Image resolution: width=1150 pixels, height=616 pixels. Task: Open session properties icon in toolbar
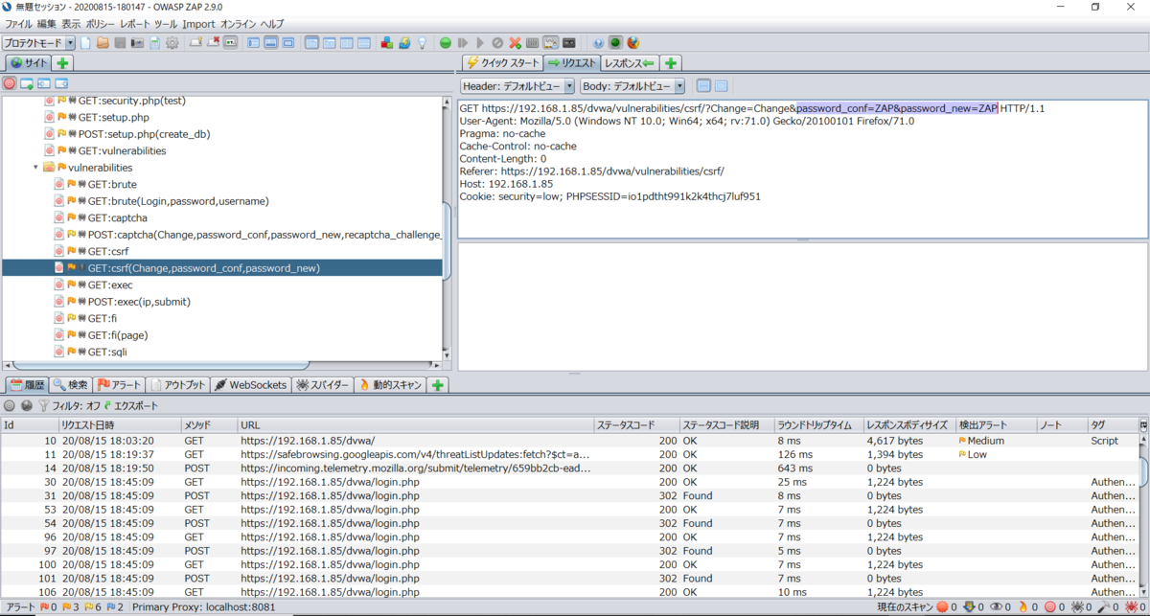tap(154, 43)
